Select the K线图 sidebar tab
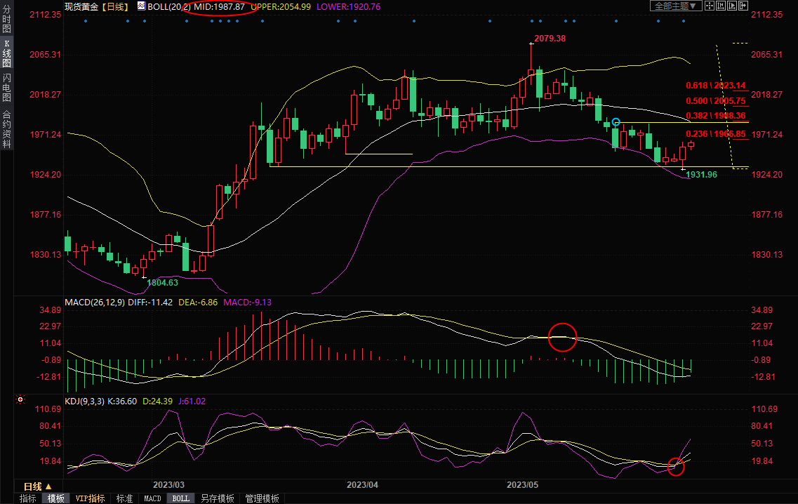Screen dimensions: 798x504 tap(6, 53)
